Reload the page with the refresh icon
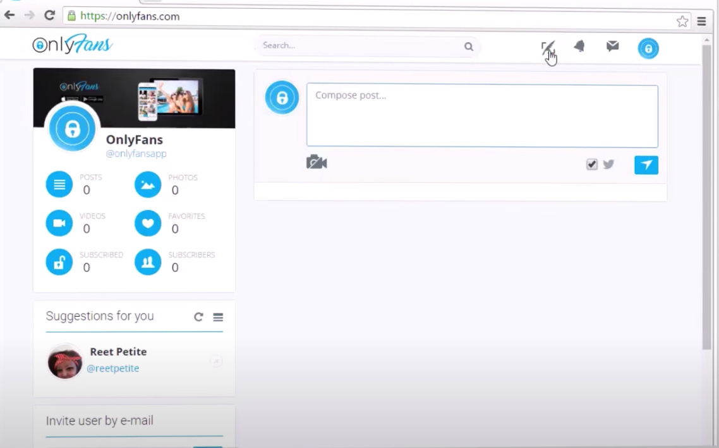This screenshot has width=719, height=448. point(49,15)
